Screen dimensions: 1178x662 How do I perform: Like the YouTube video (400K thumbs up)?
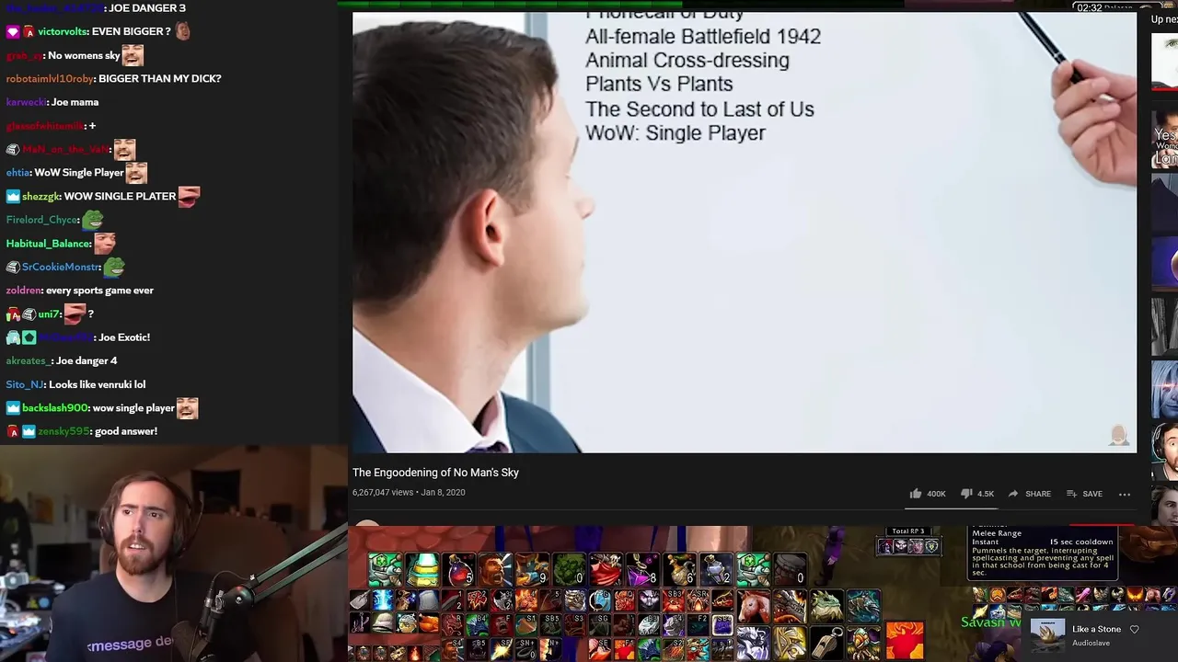click(928, 494)
